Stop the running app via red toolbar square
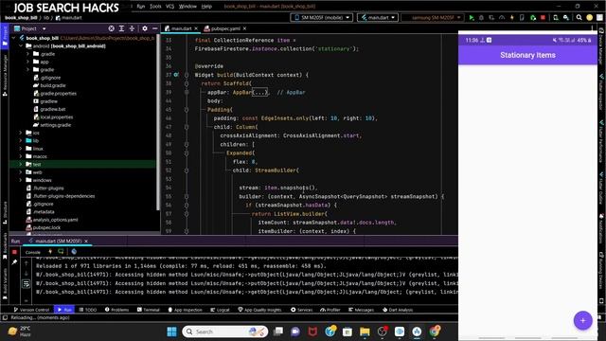Viewport: 606px width, 341px height. click(543, 18)
